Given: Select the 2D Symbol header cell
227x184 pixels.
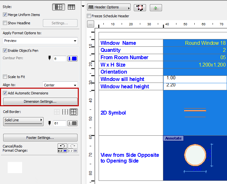Looking at the screenshot, I should point(131,113).
